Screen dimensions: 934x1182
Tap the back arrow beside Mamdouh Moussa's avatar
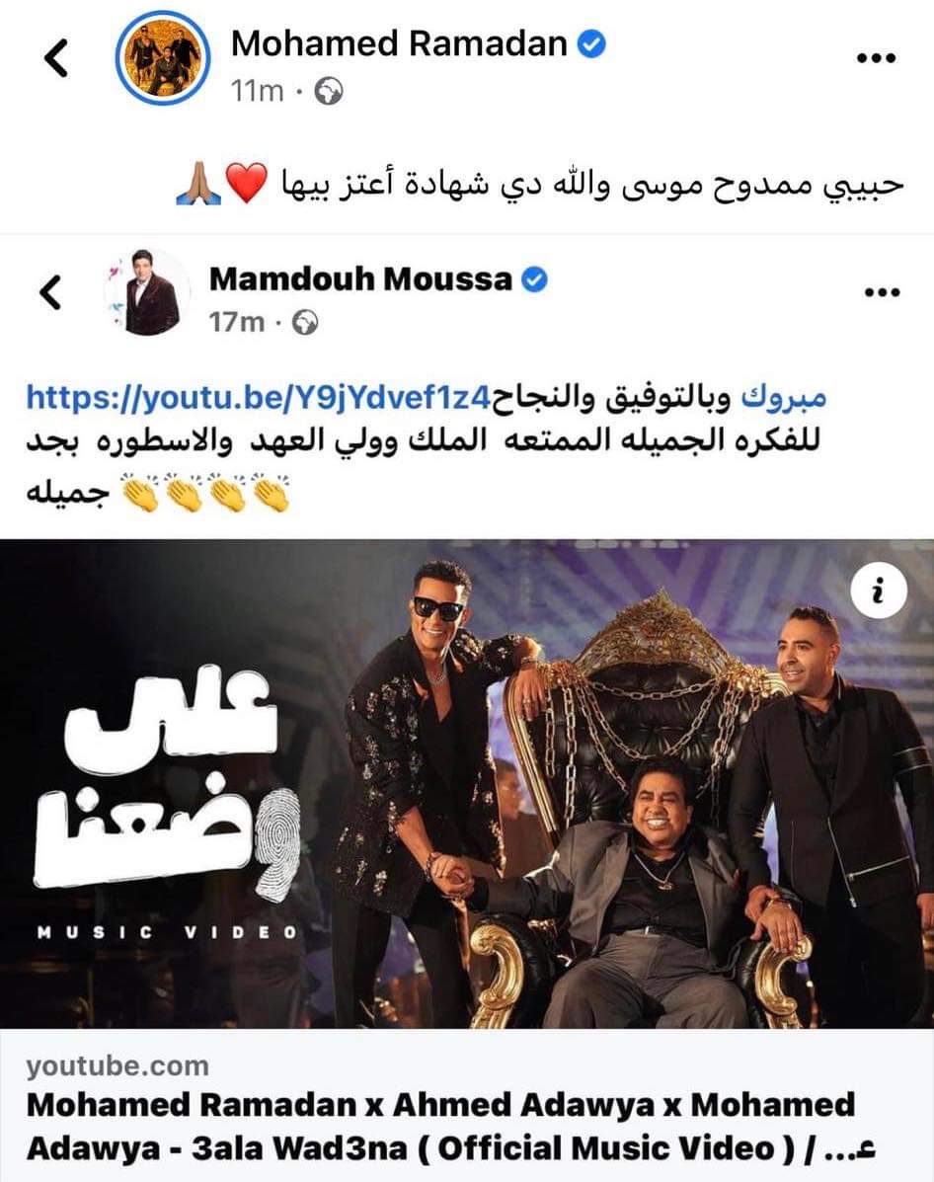click(x=49, y=292)
